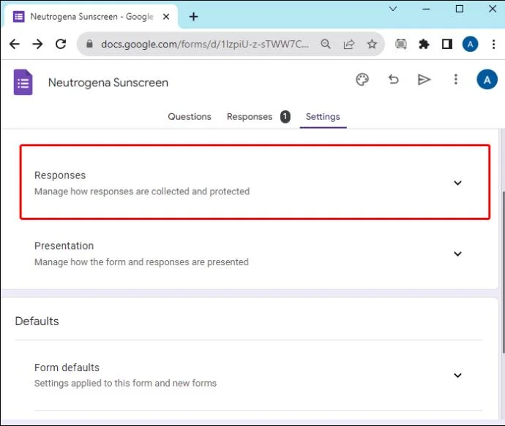Toggle the browser side panel

447,44
